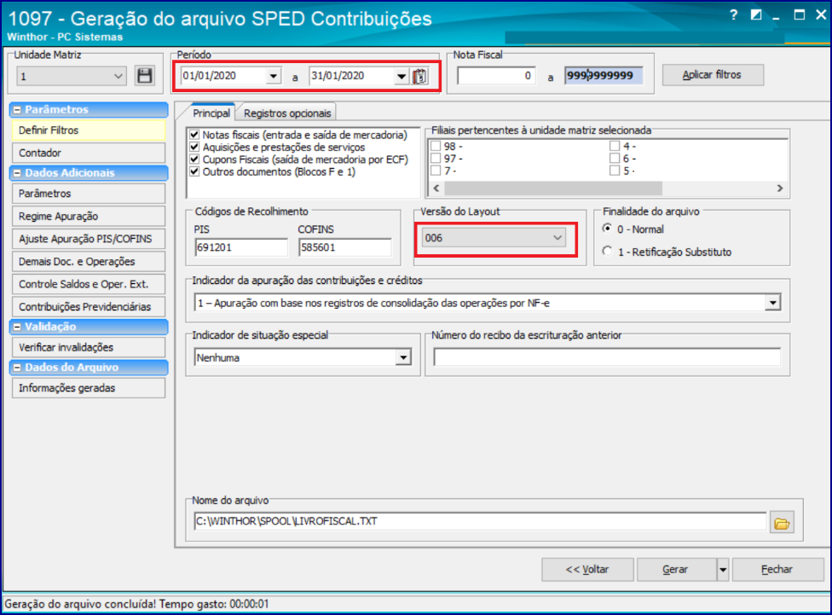Screen dimensions: 832x615
Task: Toggle Outros documentos (Blocos F e 1) checkbox
Action: click(194, 171)
